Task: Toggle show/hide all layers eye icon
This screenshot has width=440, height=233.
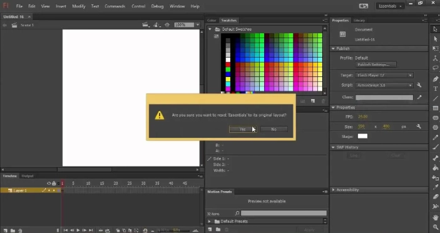Action: (x=49, y=184)
